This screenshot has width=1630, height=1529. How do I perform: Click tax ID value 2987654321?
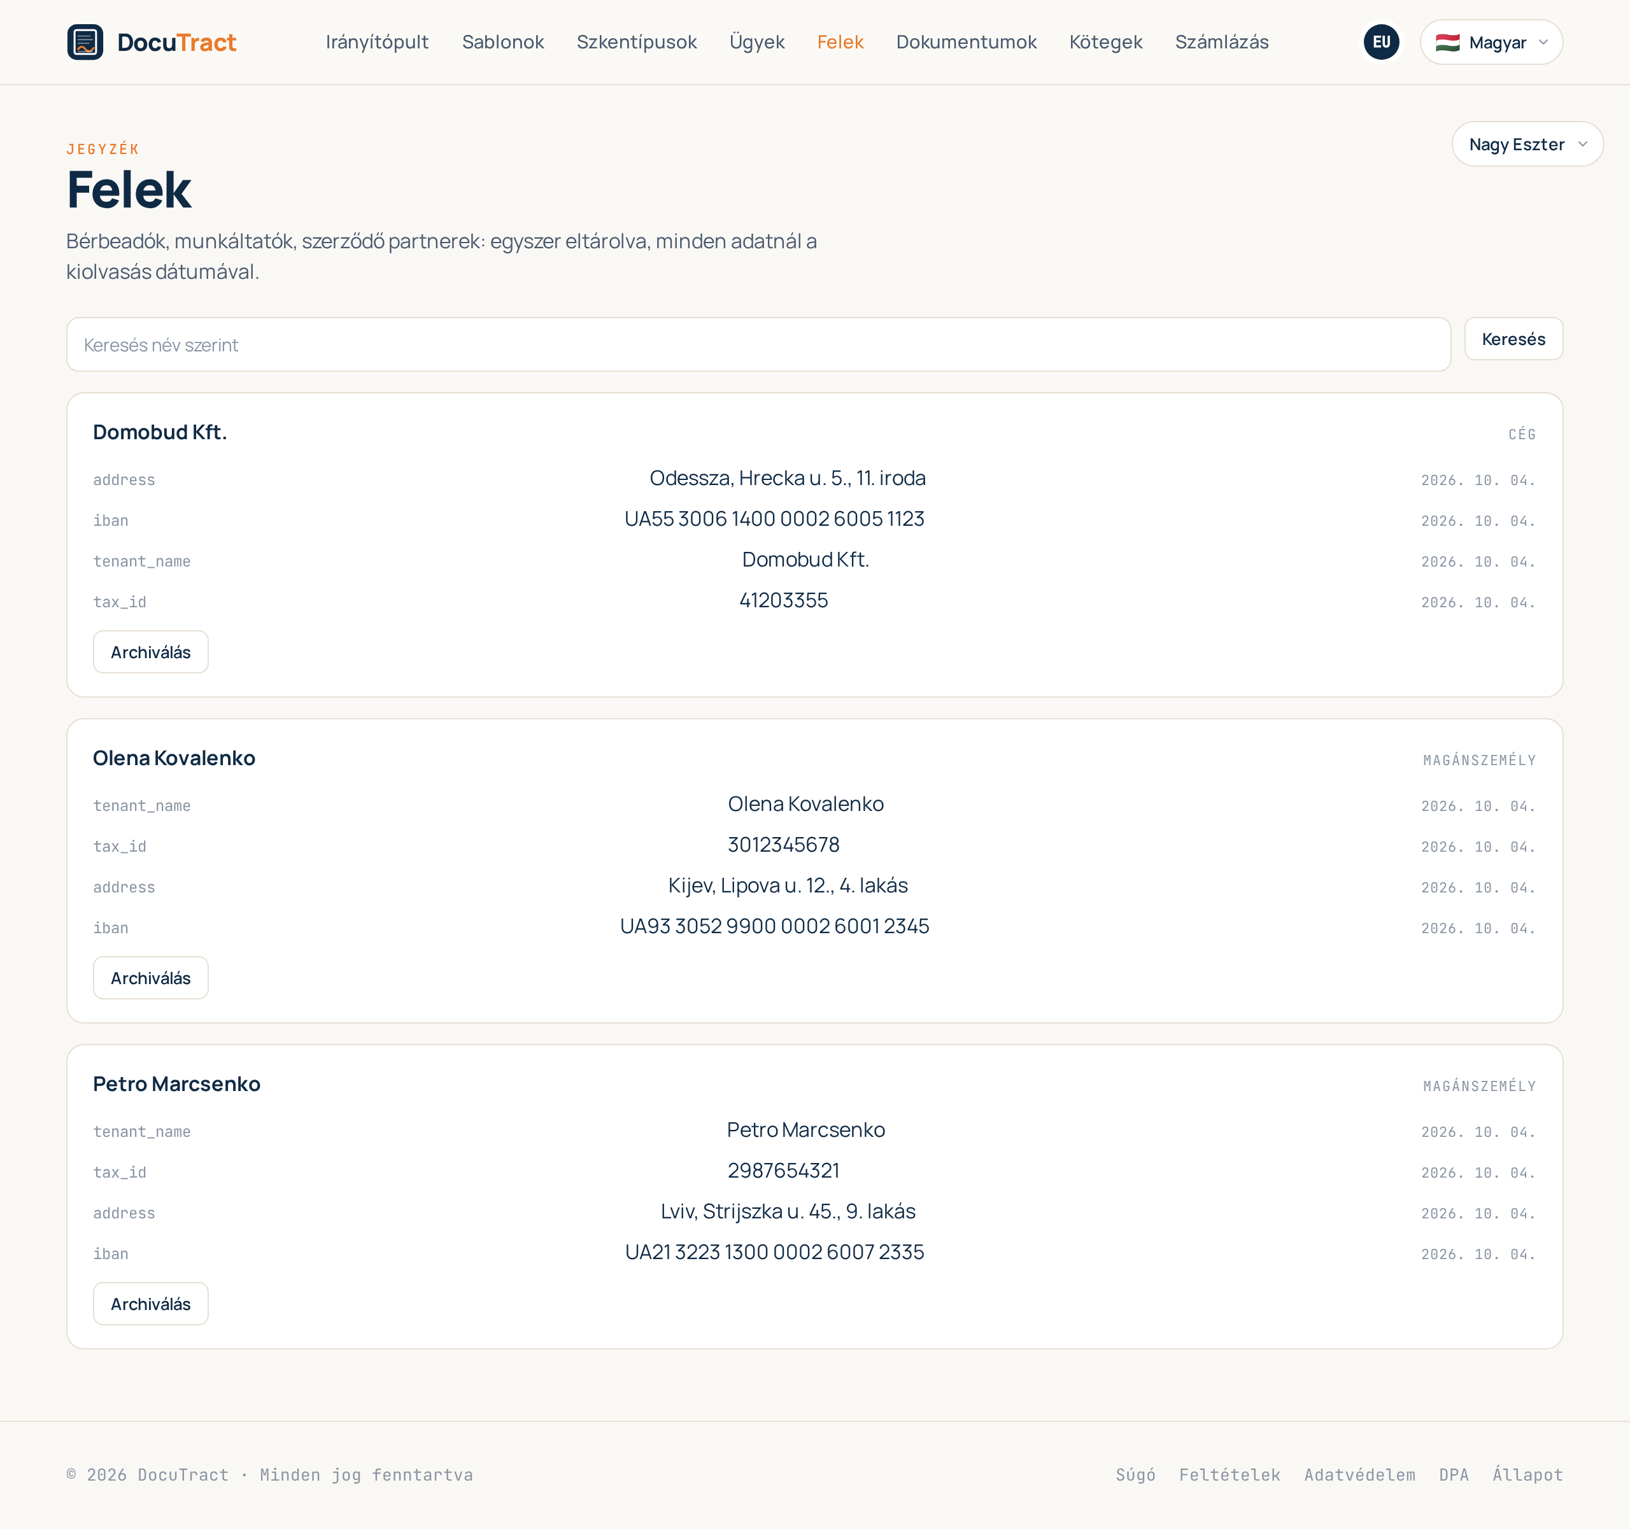(x=783, y=1171)
